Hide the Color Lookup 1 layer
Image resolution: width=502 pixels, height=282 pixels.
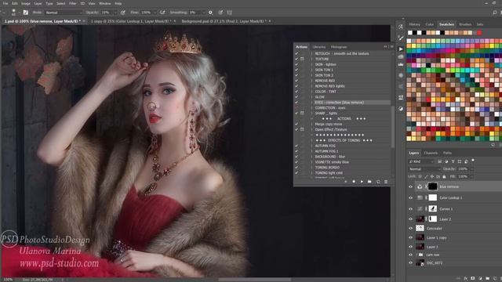tap(411, 198)
